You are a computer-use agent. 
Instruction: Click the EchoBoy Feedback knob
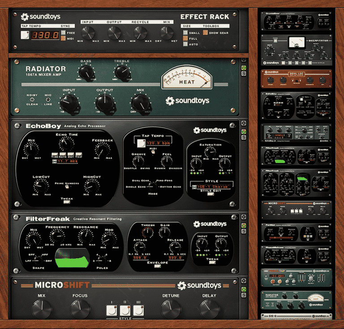(103, 149)
